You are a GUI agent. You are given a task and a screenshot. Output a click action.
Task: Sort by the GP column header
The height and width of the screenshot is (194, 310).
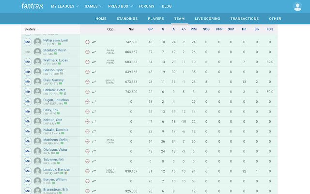coord(150,29)
